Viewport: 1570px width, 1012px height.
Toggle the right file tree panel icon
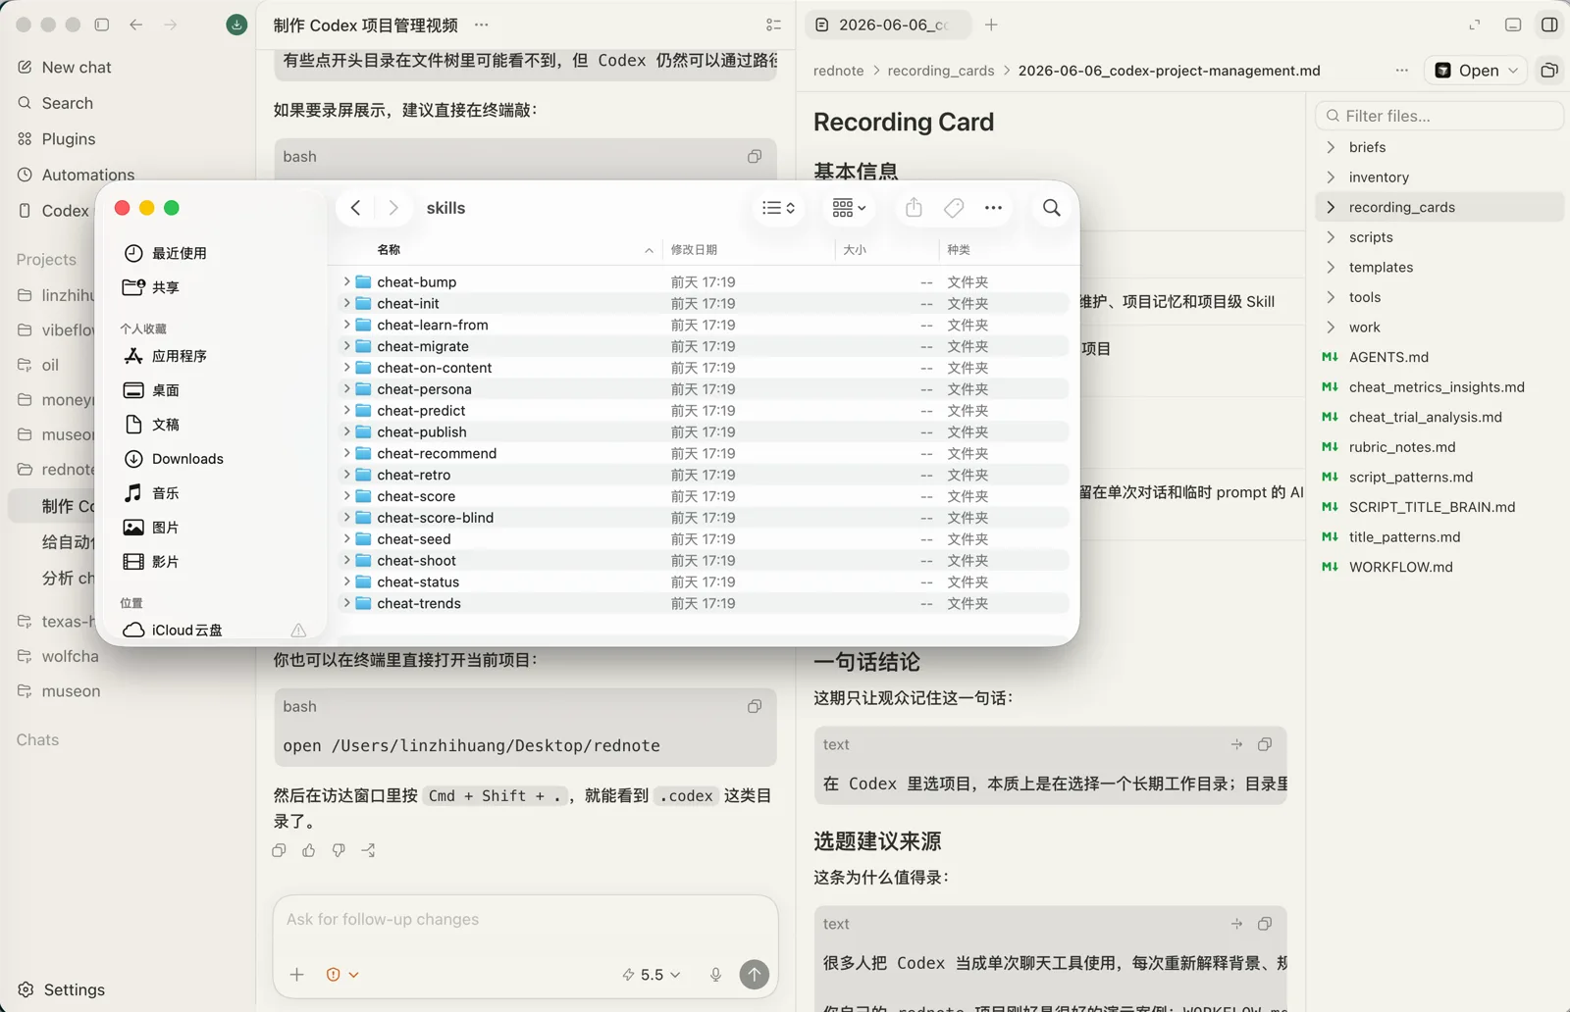tap(1549, 25)
